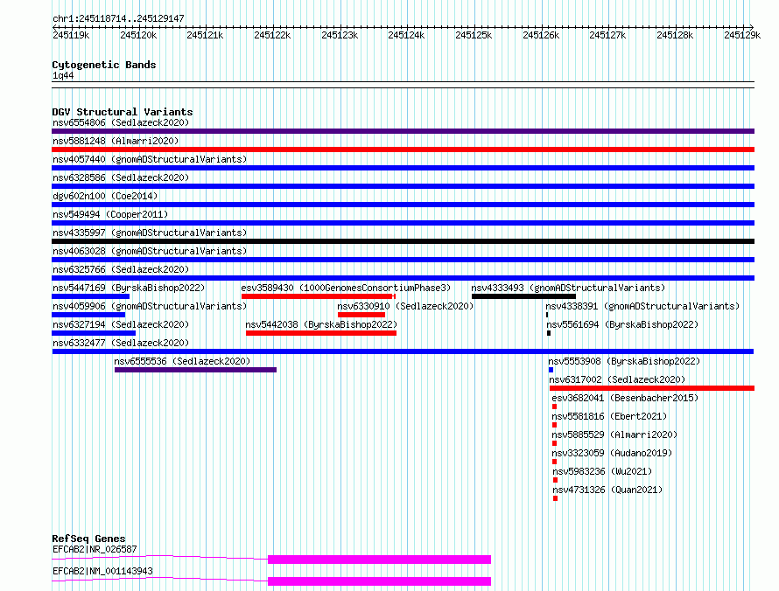Viewport: 779px width, 591px height.
Task: Open the nsv6317002 (Sedlazeck2020) label
Action: [x=618, y=379]
